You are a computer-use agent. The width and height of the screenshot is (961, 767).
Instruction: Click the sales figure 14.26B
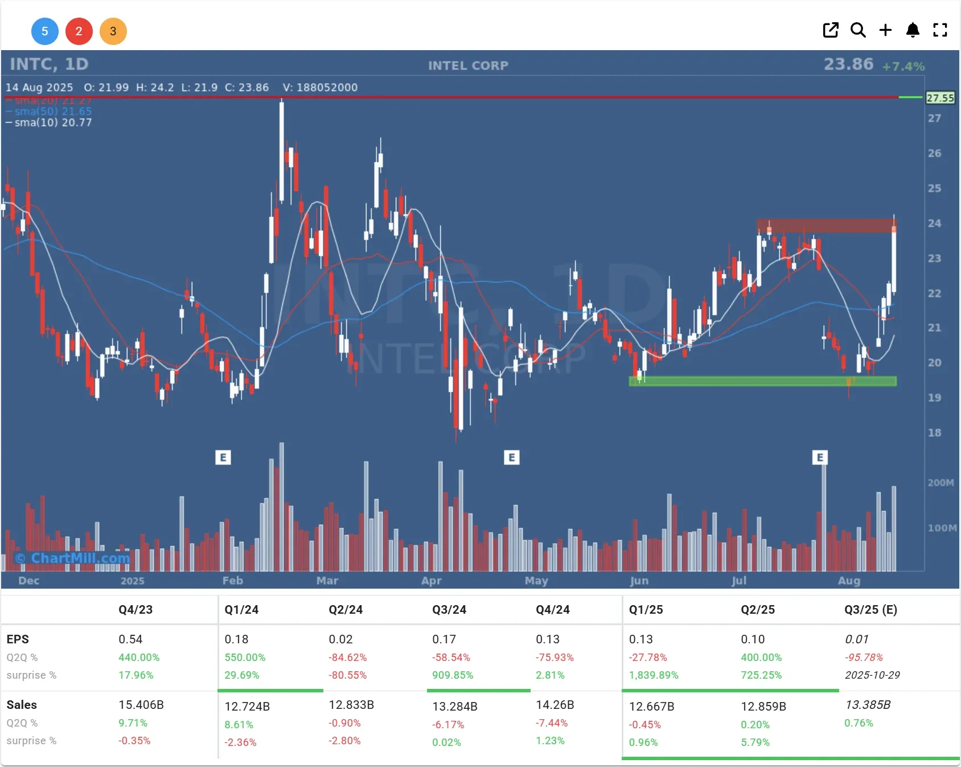click(x=555, y=705)
